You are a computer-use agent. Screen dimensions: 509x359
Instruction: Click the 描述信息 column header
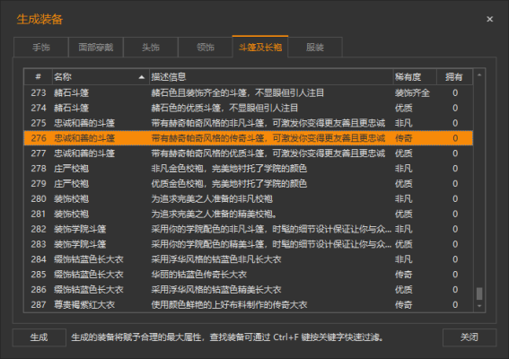point(271,77)
